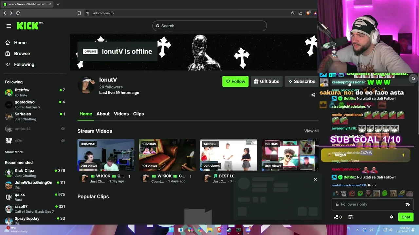Viewport: 419px width, 235px height.
Task: Open recommended channel SprayitupJay
Action: pos(35,221)
